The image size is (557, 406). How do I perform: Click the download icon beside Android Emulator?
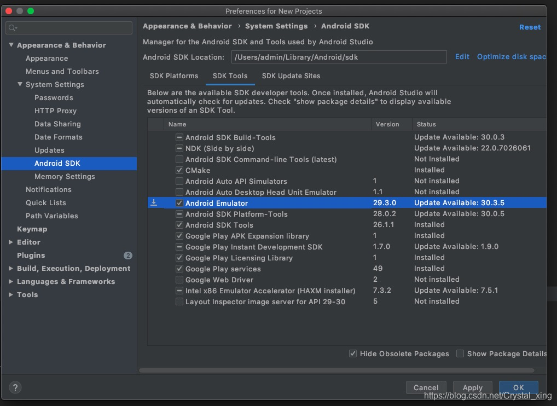click(154, 202)
